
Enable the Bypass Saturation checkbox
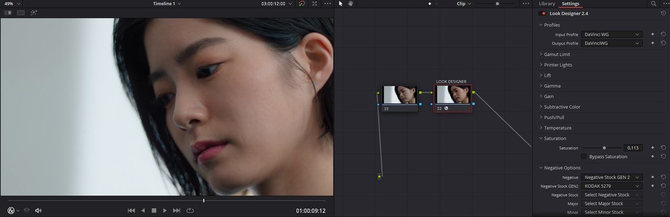pyautogui.click(x=584, y=156)
